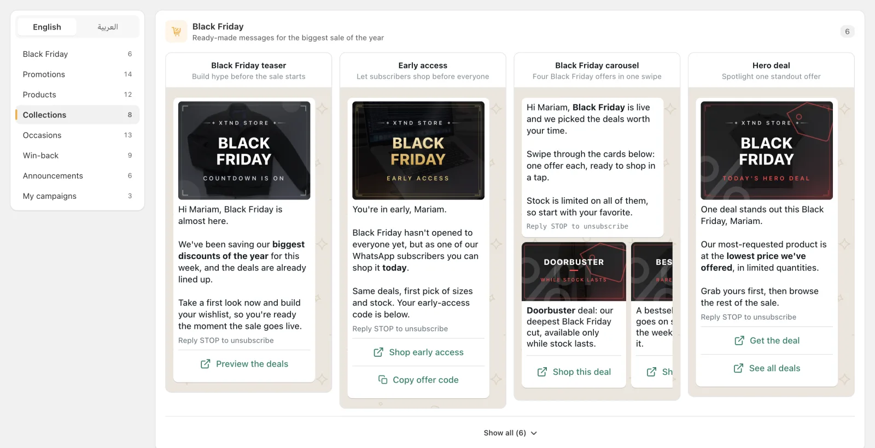Open the Countdown Is On teaser image
875x448 pixels.
pos(244,150)
